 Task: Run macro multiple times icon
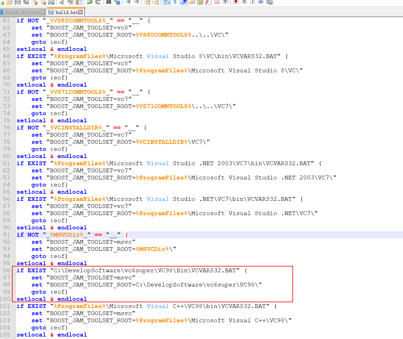click(261, 2)
